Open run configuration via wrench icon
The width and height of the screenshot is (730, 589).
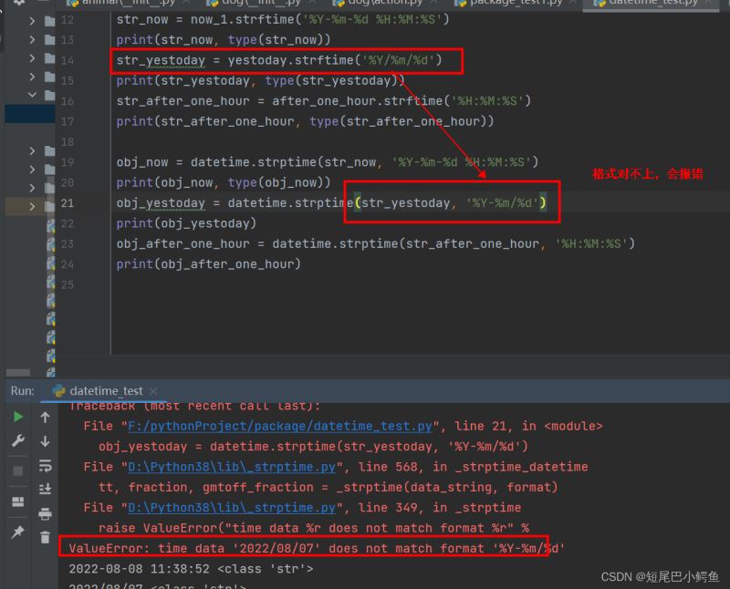(18, 440)
